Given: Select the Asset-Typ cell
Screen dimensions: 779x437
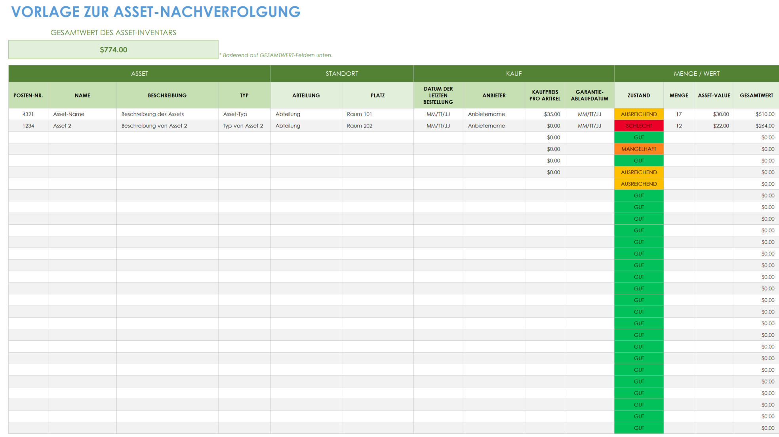Looking at the screenshot, I should coord(244,114).
